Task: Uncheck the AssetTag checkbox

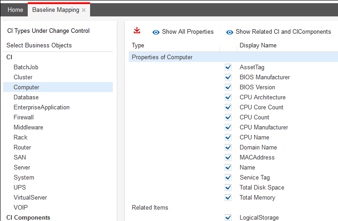Action: [x=228, y=67]
